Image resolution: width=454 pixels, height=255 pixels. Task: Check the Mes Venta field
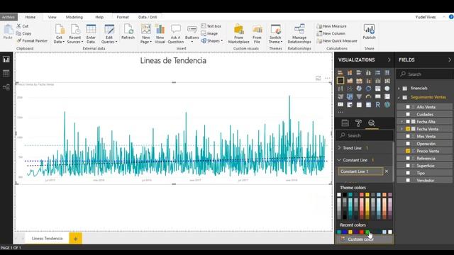click(408, 136)
